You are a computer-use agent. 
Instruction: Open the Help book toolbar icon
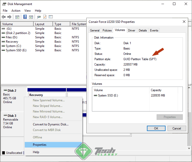click(25, 17)
